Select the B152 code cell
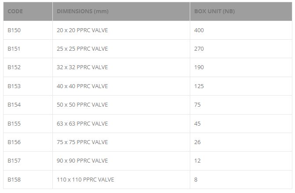Image resolution: width=295 pixels, height=193 pixels. point(14,67)
